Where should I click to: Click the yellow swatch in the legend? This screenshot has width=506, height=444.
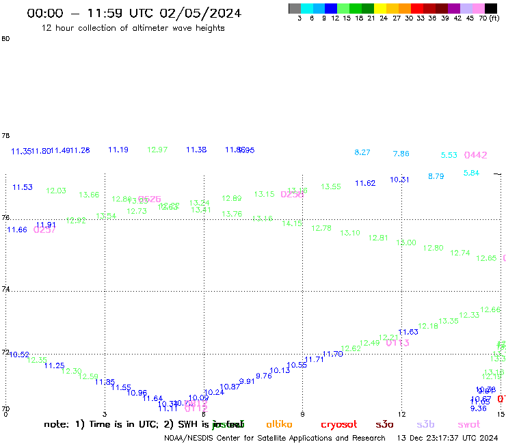(380, 8)
